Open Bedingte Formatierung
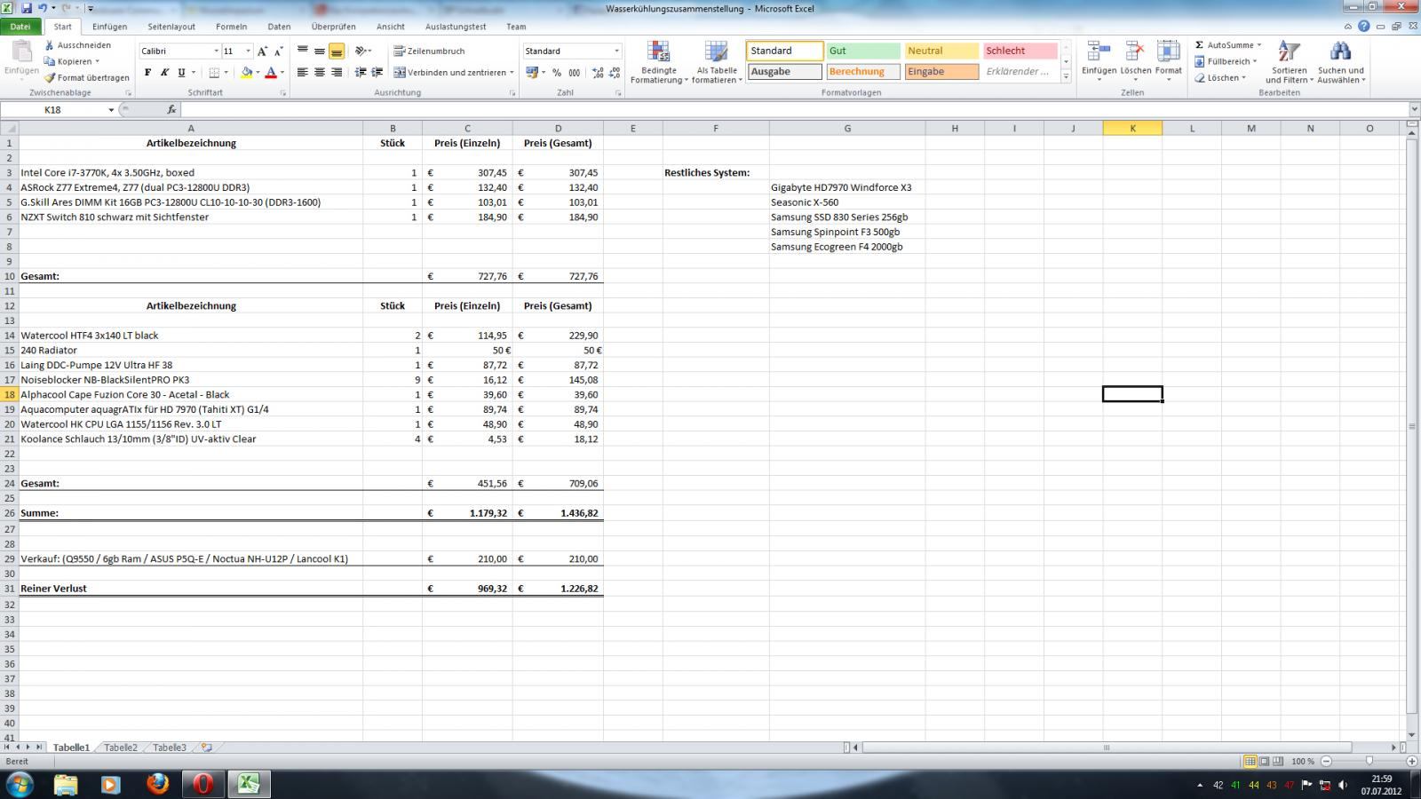1421x799 pixels. tap(659, 62)
